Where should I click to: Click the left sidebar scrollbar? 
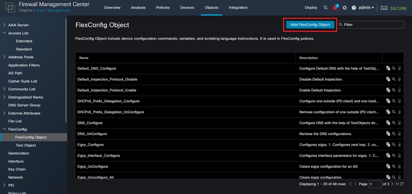click(66, 71)
